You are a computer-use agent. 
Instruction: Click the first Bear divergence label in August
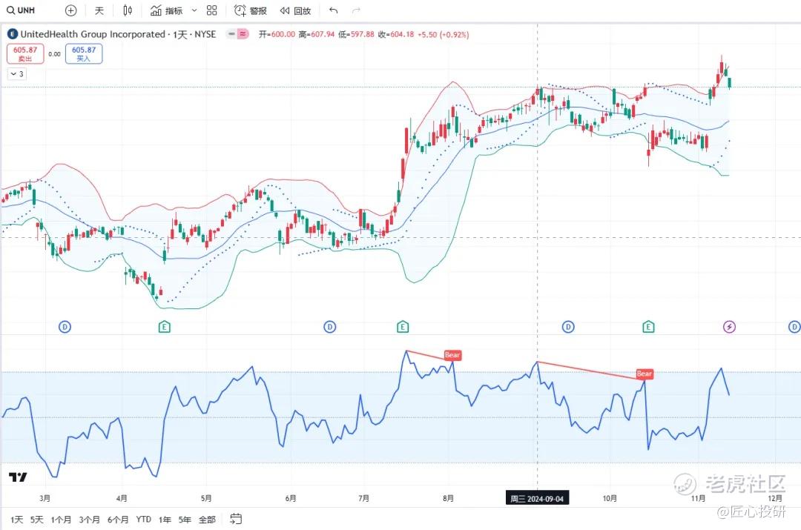(452, 355)
